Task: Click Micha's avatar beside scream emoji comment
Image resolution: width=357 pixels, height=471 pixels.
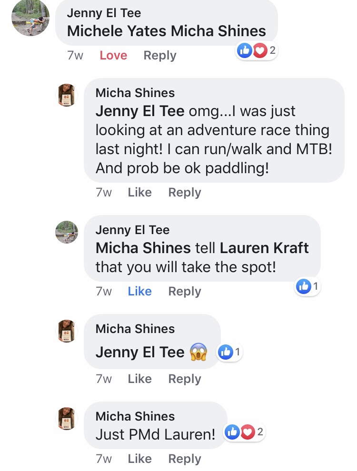Action: [66, 331]
